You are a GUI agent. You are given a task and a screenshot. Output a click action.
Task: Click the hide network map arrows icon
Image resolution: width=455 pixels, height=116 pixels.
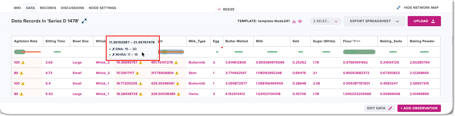coord(399,8)
